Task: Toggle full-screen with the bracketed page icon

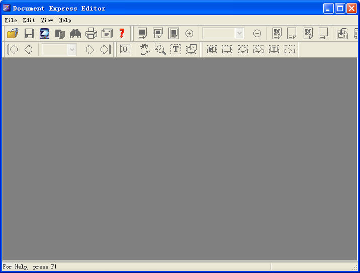Action: pyautogui.click(x=125, y=49)
